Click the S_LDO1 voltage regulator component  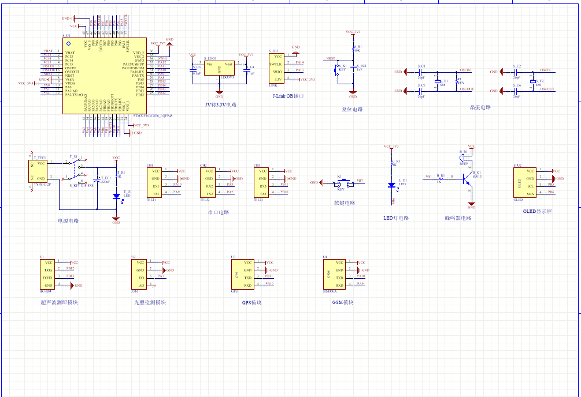coord(219,68)
